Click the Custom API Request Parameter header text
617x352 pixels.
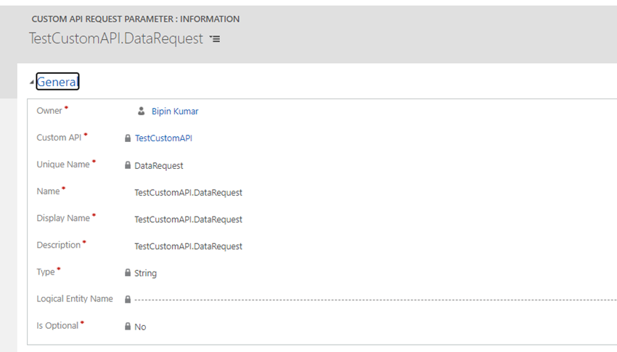coord(135,19)
